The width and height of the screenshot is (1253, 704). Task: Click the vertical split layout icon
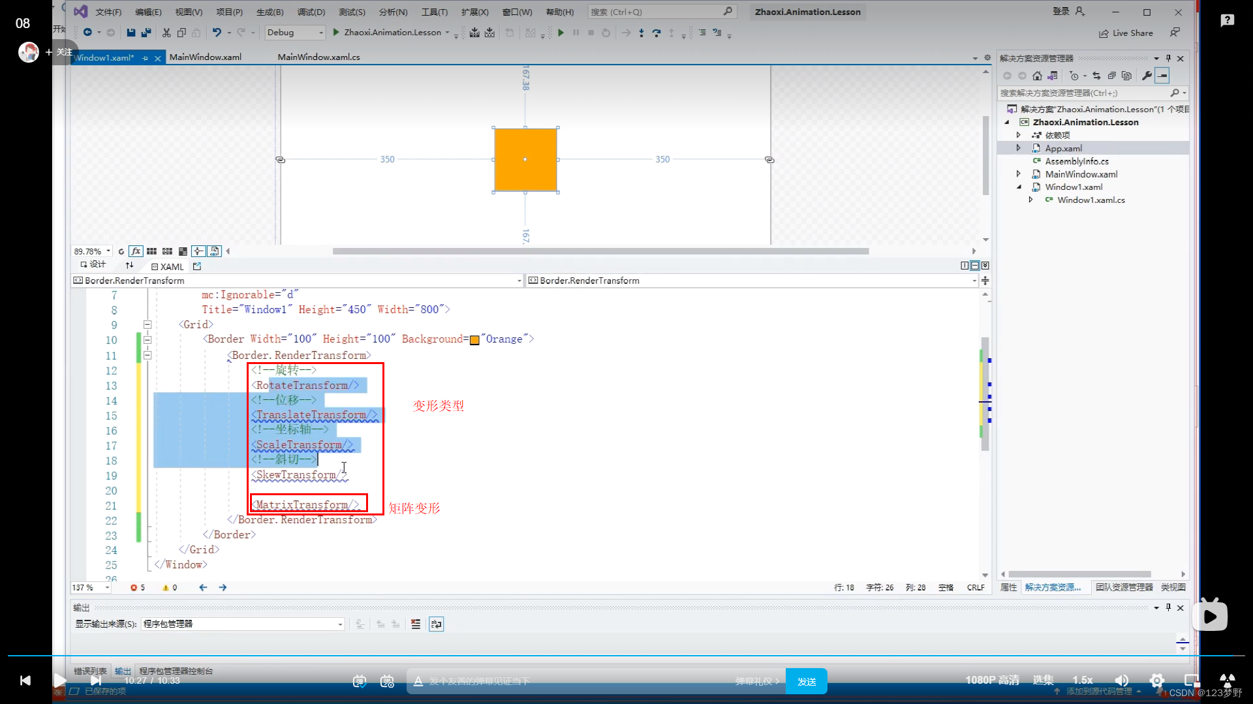[x=965, y=266]
